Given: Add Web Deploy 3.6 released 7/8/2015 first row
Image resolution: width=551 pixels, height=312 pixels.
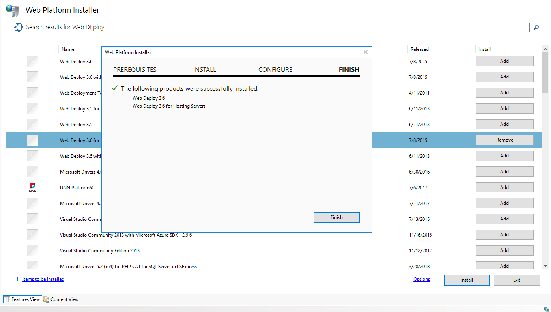Looking at the screenshot, I should click(504, 61).
